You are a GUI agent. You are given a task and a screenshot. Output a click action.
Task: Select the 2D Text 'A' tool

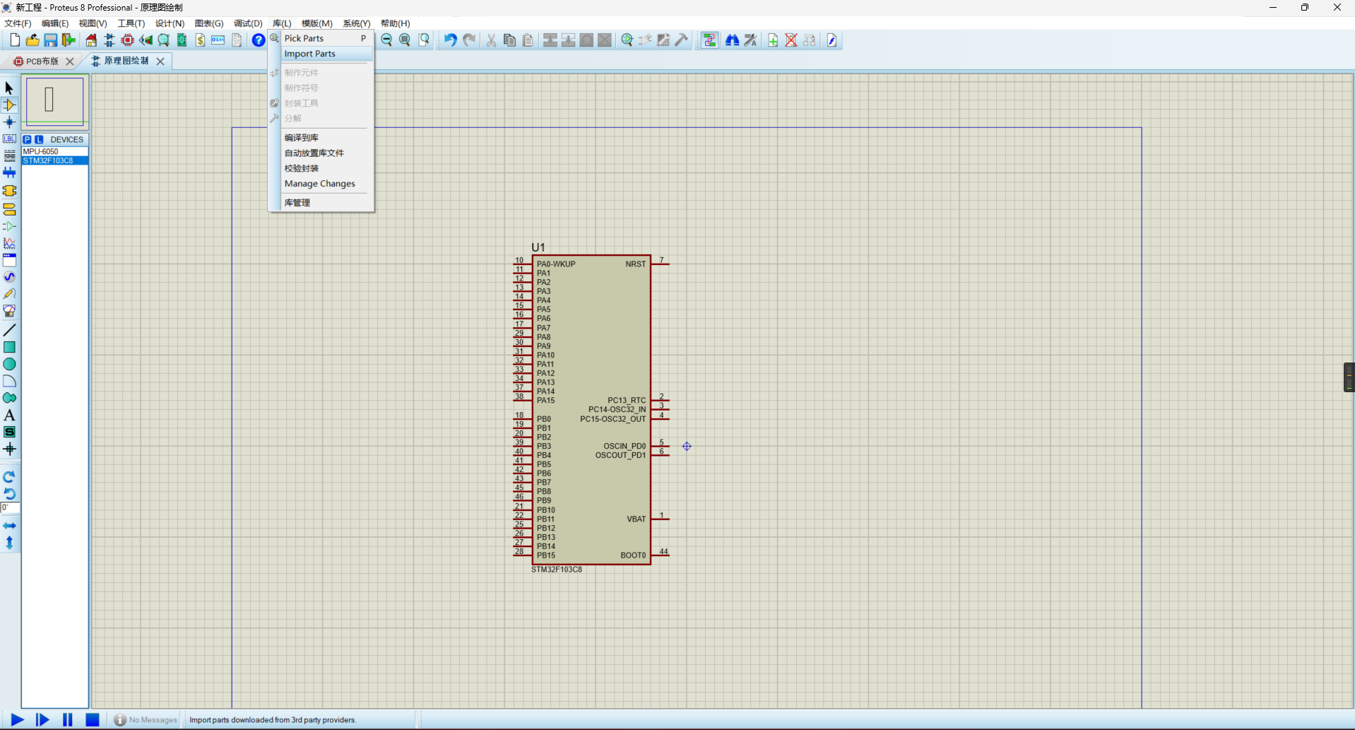[x=9, y=415]
